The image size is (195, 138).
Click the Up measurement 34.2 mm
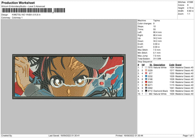pos(157,38)
